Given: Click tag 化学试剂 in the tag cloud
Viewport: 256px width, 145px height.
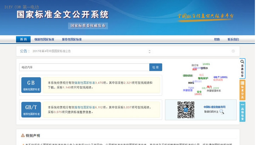Looking at the screenshot, I should click(x=218, y=80).
